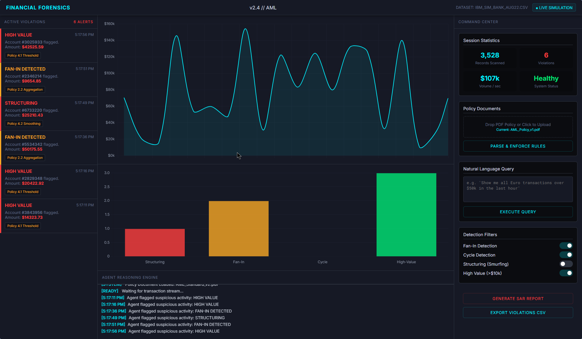The image size is (582, 339).
Task: Select the Fan-In alert for Account #2346214
Action: point(49,79)
